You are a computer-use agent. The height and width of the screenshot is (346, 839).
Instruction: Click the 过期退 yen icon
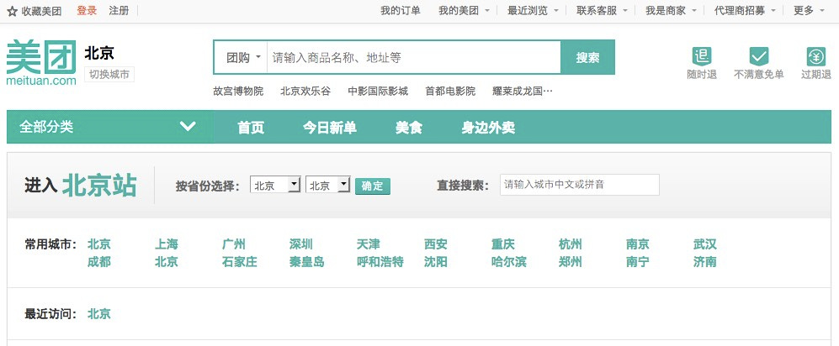pyautogui.click(x=816, y=56)
